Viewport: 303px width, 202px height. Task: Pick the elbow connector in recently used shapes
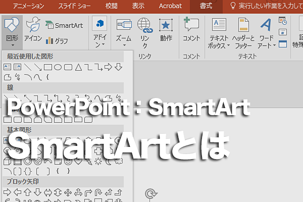tap(88, 67)
